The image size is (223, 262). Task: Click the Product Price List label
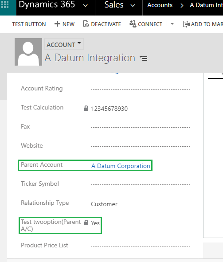(x=44, y=245)
